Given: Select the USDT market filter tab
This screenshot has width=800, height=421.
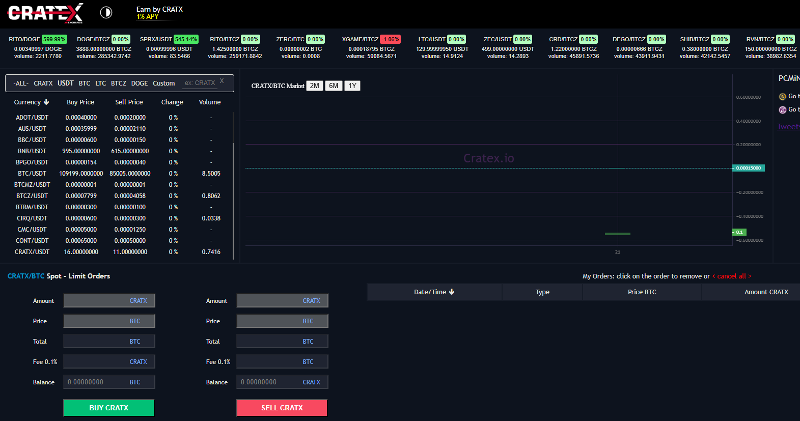Looking at the screenshot, I should [66, 83].
